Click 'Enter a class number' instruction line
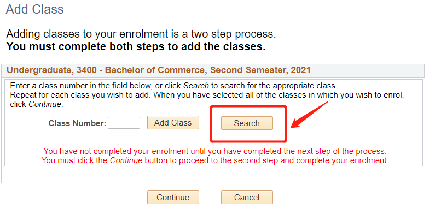This screenshot has width=435, height=209. 173,86
